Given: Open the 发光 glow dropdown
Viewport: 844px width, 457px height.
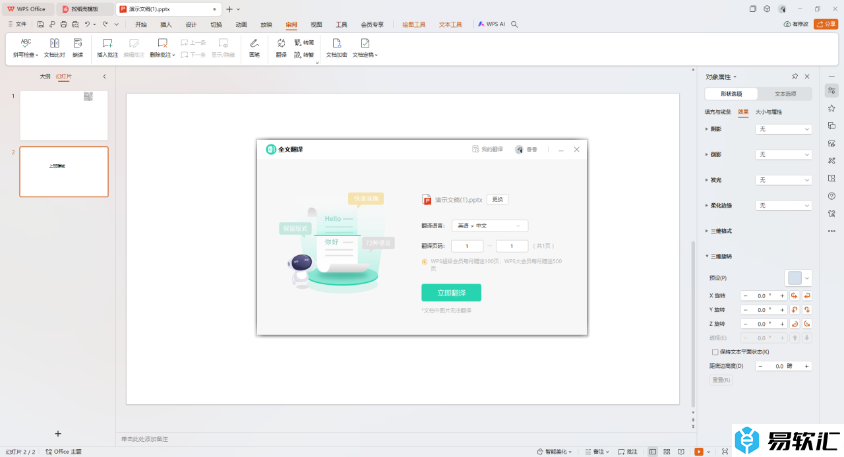Looking at the screenshot, I should (783, 180).
